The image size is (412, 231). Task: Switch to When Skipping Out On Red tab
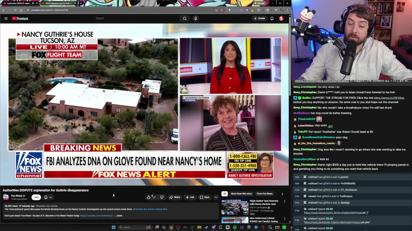(x=58, y=3)
